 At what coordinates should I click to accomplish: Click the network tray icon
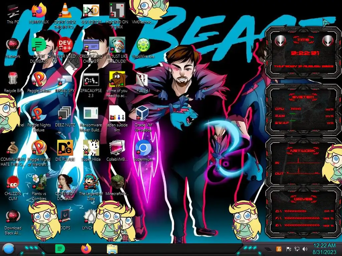297,249
